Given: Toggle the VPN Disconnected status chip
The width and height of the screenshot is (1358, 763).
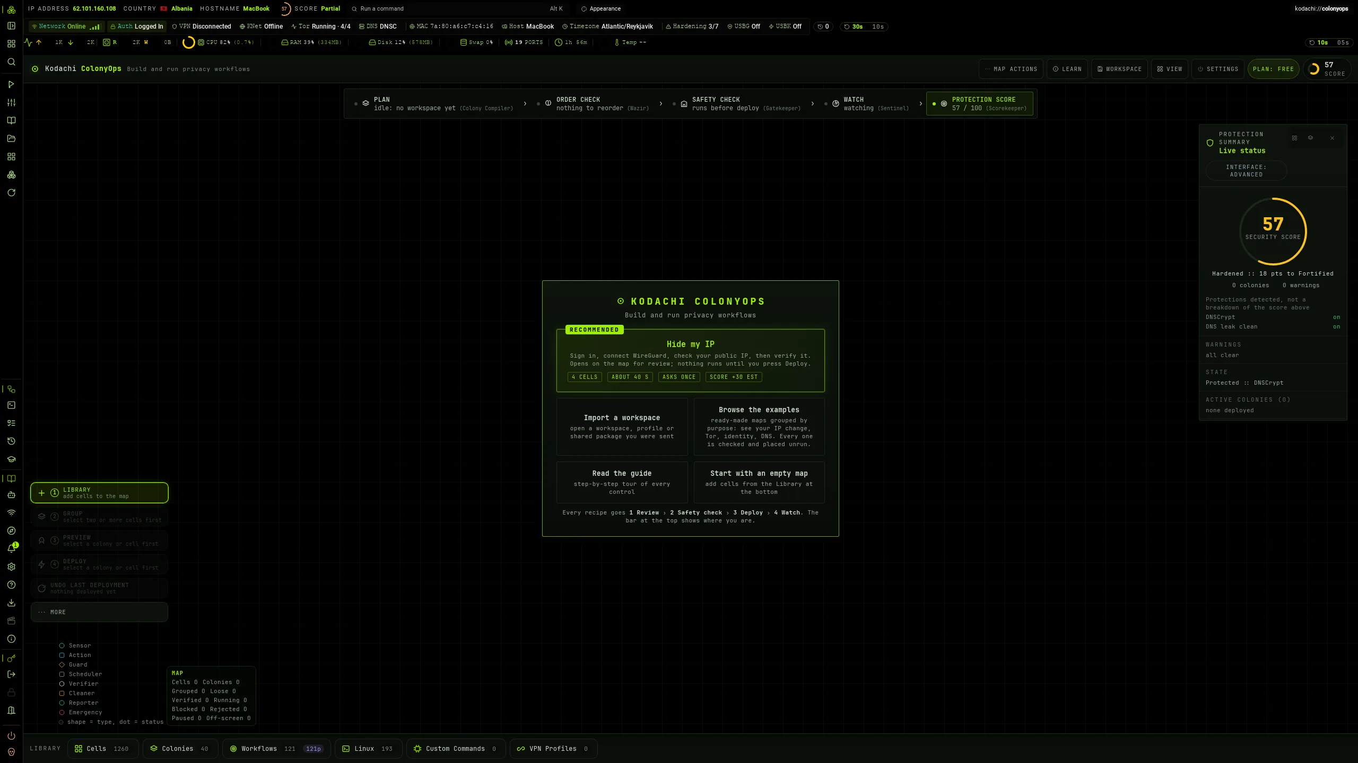Looking at the screenshot, I should tap(202, 26).
